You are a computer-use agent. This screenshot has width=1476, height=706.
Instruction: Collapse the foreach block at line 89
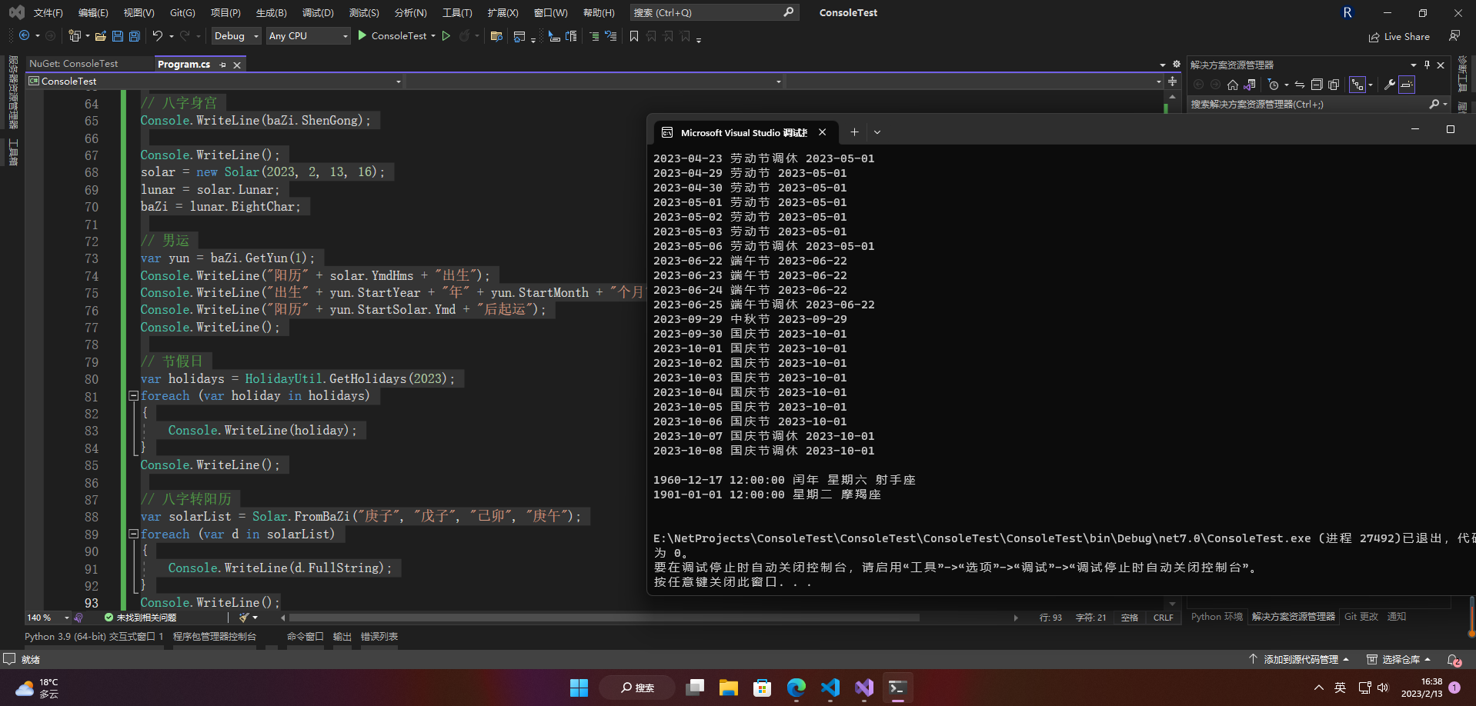click(x=133, y=534)
